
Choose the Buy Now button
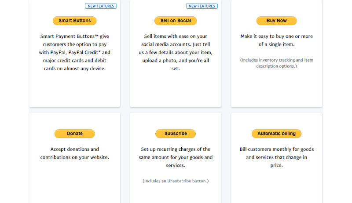276,21
